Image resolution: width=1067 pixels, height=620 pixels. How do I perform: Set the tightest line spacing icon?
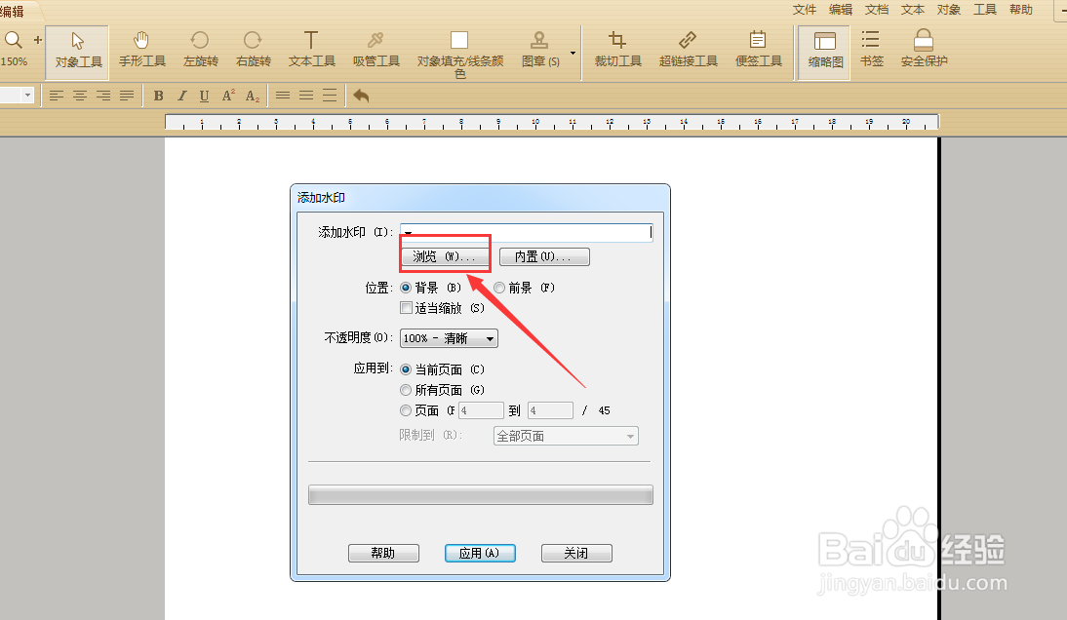pos(283,96)
